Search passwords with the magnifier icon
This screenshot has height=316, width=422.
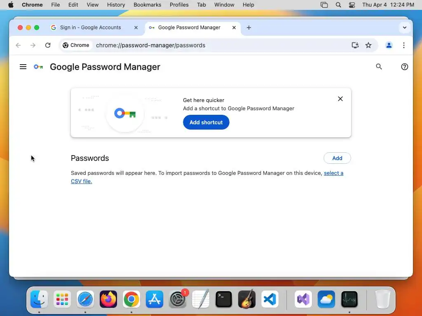pos(379,67)
